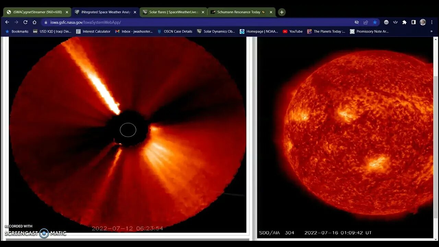The width and height of the screenshot is (439, 247).
Task: Click the 2022-07-12 06:23:54 timestamp
Action: click(127, 228)
